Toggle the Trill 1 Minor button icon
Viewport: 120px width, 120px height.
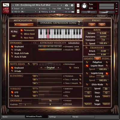click(80, 79)
